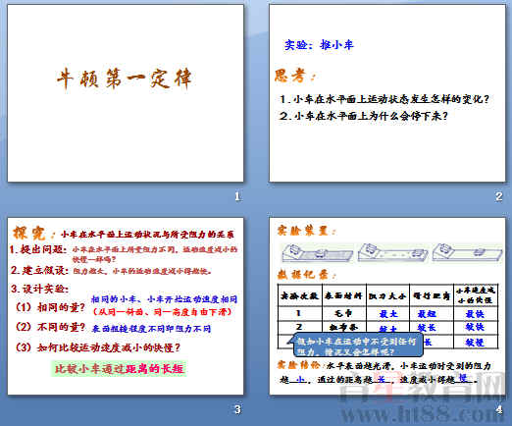Select slide 1 titled 牛顿第一定律
Screen dimensions: 512x426
coord(126,93)
